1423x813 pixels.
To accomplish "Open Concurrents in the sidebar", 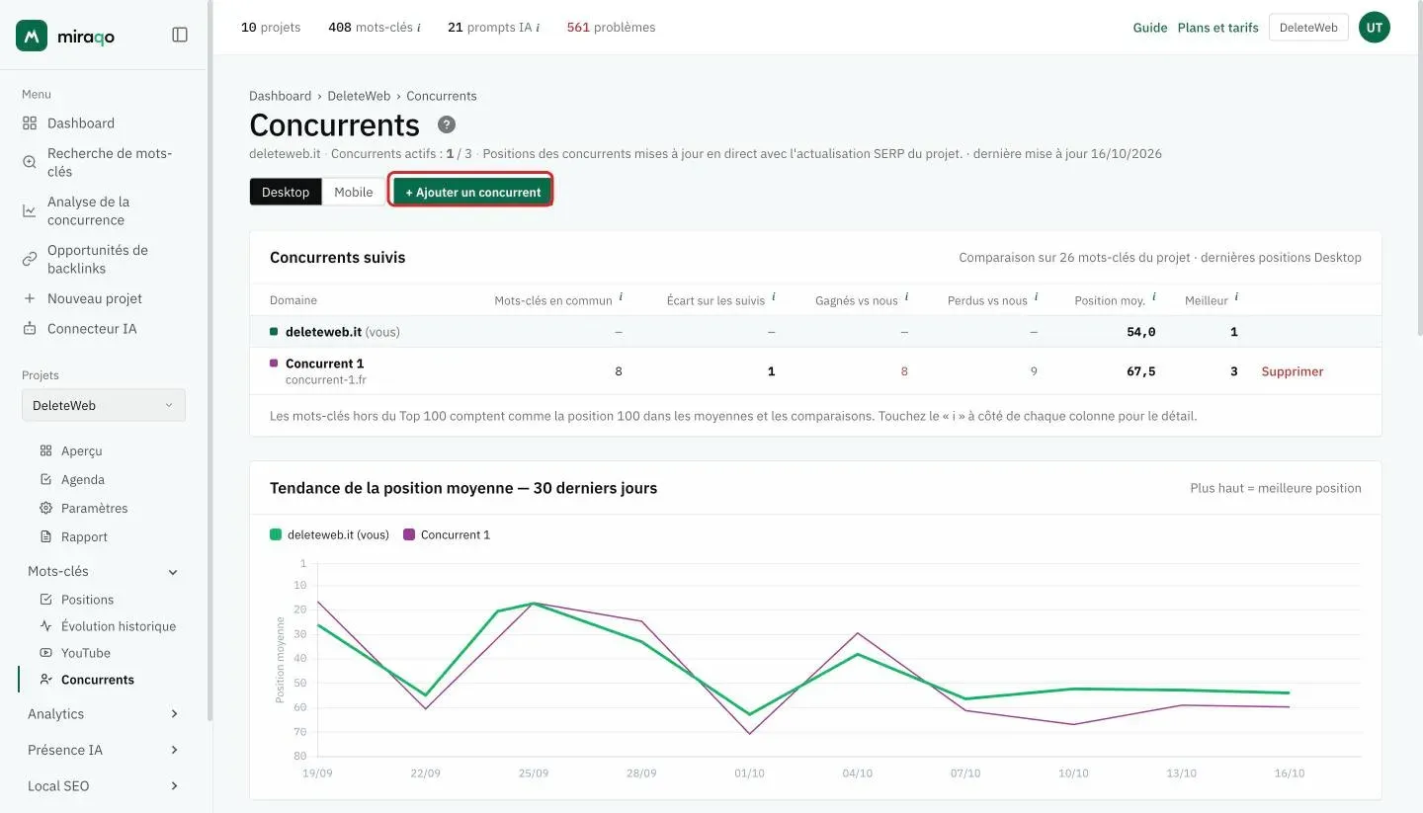I will click(98, 680).
